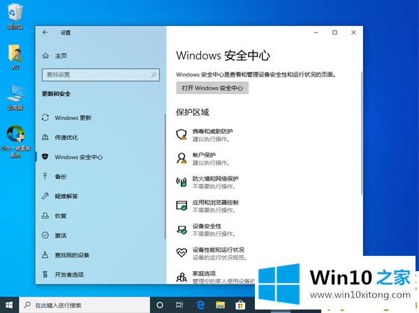Open the 回收站 desktop icon
Screen dimensions: 419x313
[x=15, y=15]
